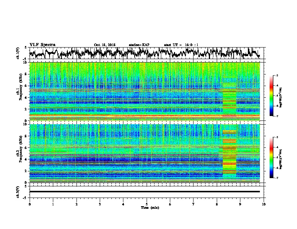
Task: Click the ch.1 spectrogram color scale bar
Action: point(271,96)
